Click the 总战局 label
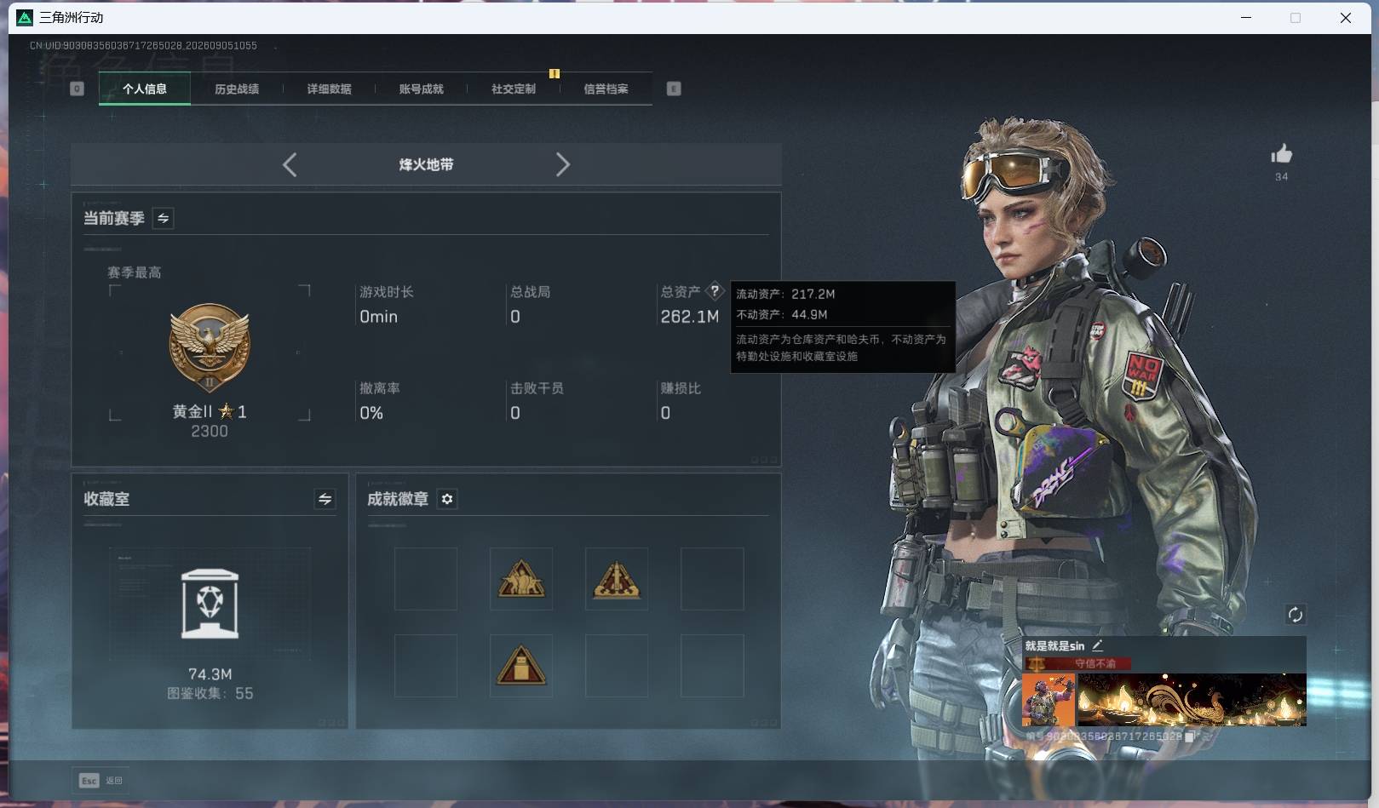The height and width of the screenshot is (808, 1379). coord(530,292)
